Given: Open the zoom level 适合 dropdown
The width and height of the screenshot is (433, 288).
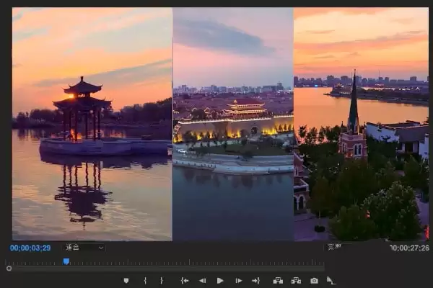Looking at the screenshot, I should coord(84,248).
